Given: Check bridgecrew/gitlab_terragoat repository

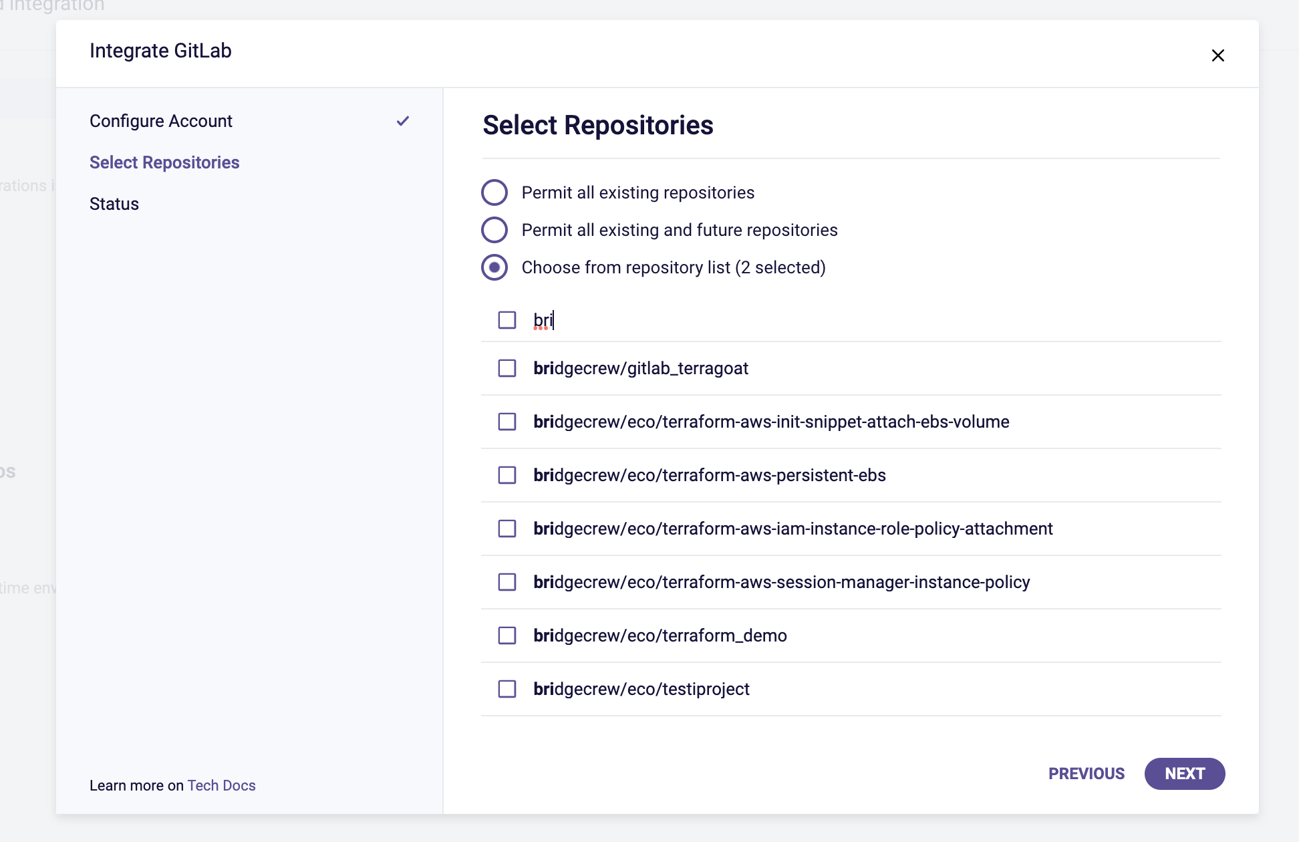Looking at the screenshot, I should 507,368.
